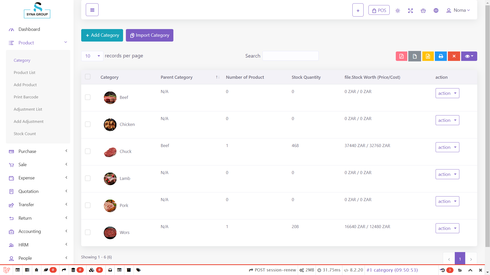This screenshot has height=275, width=490.
Task: Check the select-all checkbox in table header
Action: pos(88,76)
